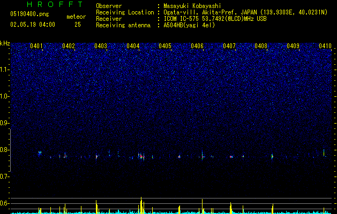Click the intensity spike at 0406
This screenshot has height=214, width=337.
click(202, 207)
